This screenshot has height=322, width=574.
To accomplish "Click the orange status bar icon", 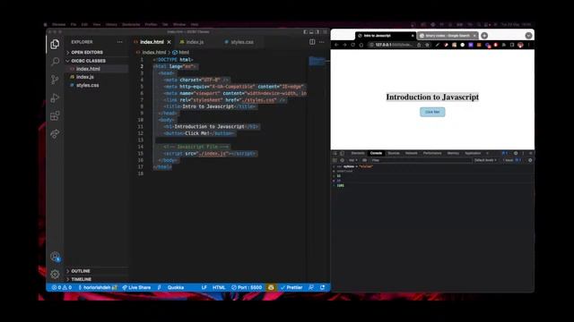I will click(x=271, y=288).
